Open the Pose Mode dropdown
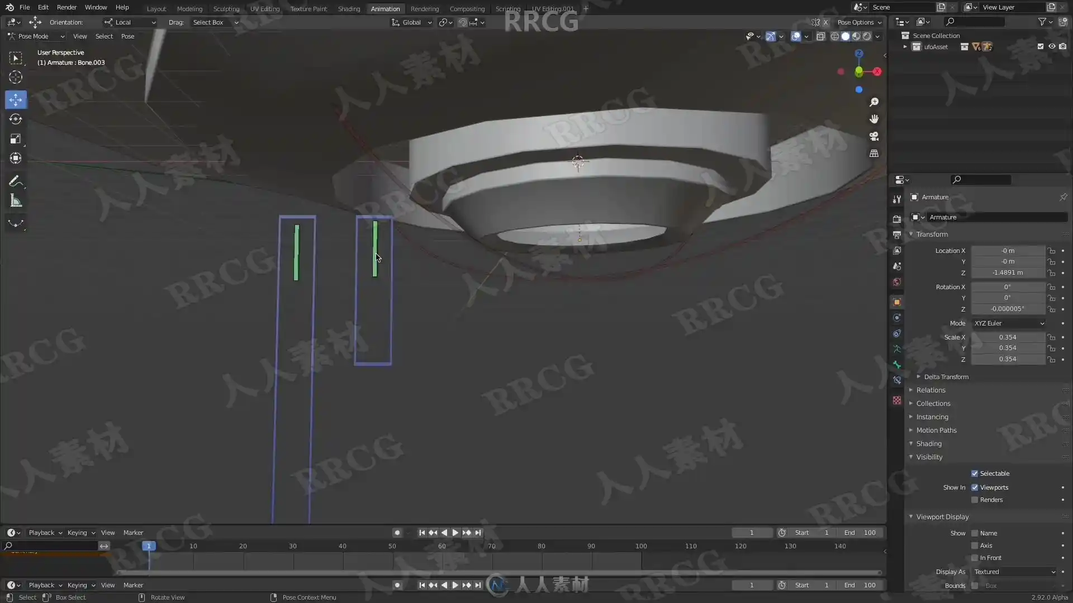This screenshot has width=1073, height=603. 37,36
